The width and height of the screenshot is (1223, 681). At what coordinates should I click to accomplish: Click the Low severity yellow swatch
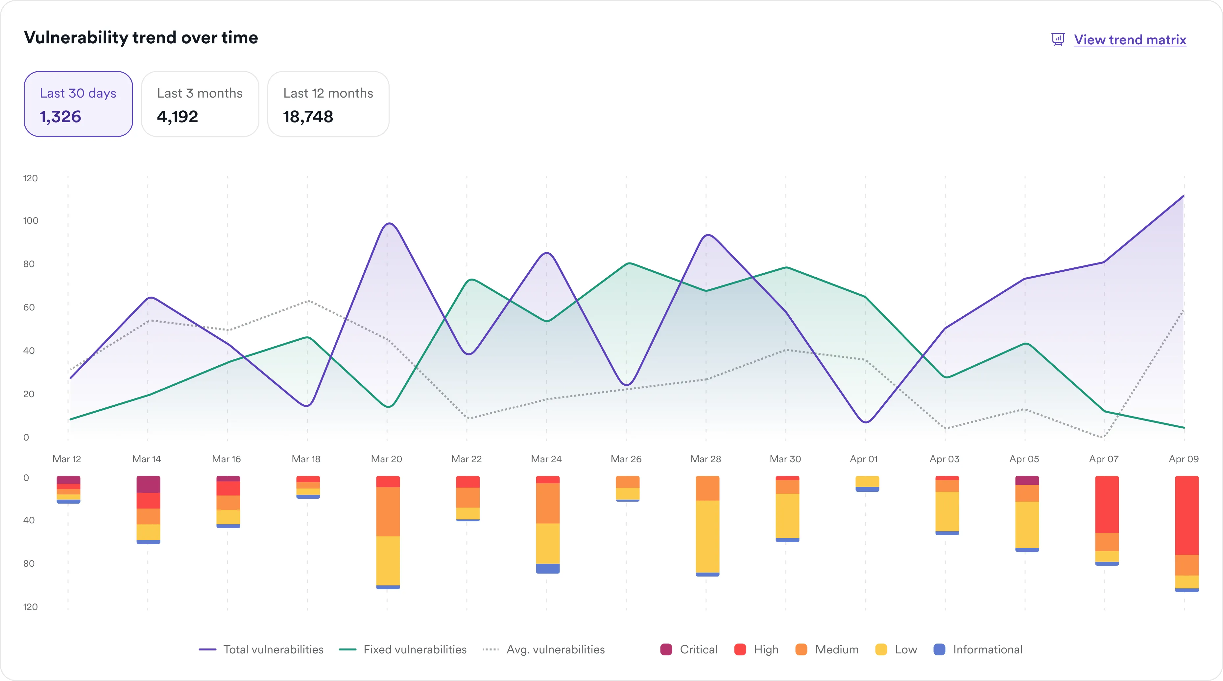[x=881, y=649]
